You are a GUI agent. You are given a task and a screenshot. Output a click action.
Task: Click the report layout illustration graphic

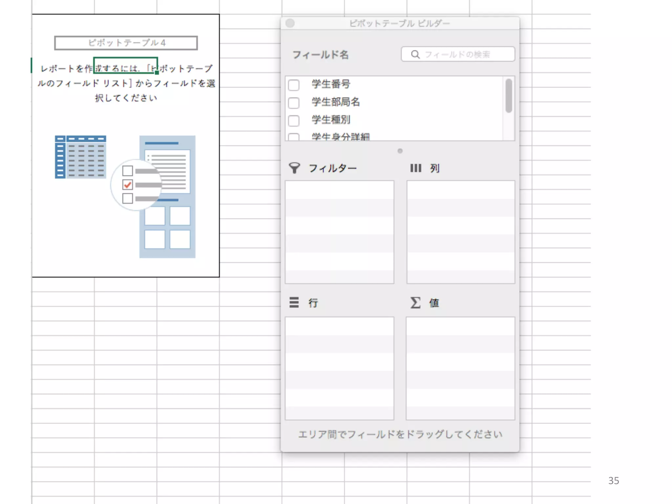167,197
